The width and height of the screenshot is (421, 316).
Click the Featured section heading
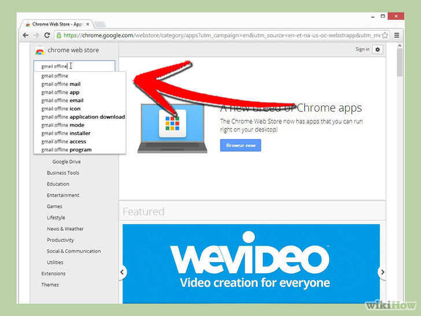click(143, 212)
